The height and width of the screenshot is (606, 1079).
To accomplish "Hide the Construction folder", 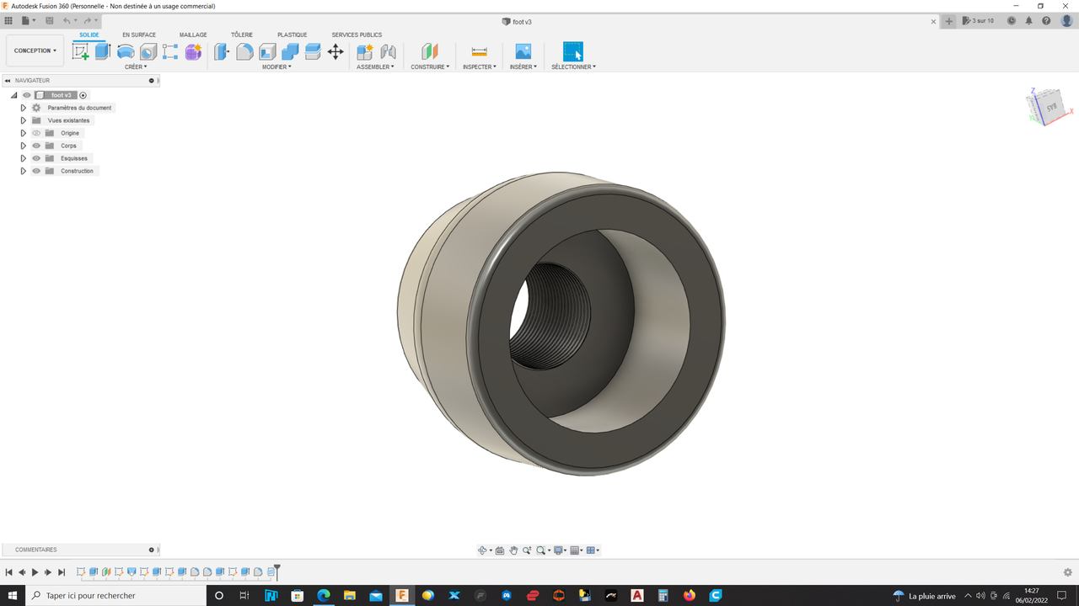I will coord(36,171).
